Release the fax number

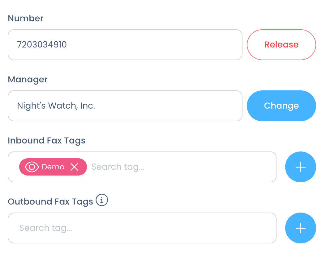pyautogui.click(x=281, y=44)
